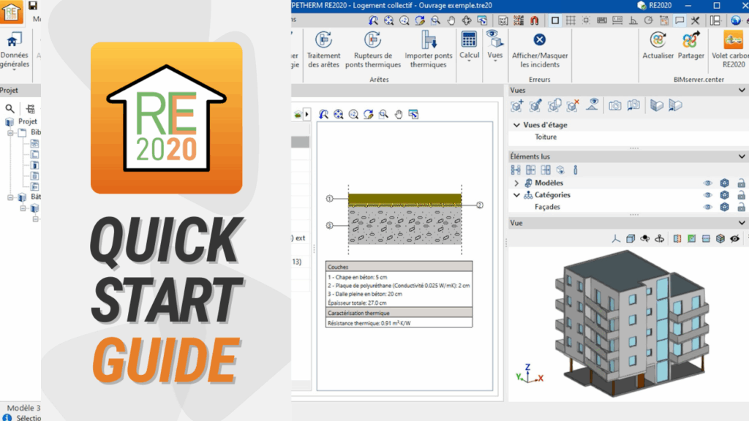Toggle visibility eye for Façades
The image size is (749, 421).
pos(707,208)
